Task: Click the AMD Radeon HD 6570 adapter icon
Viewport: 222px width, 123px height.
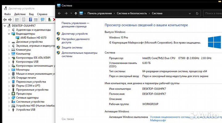Action: [x=18, y=38]
